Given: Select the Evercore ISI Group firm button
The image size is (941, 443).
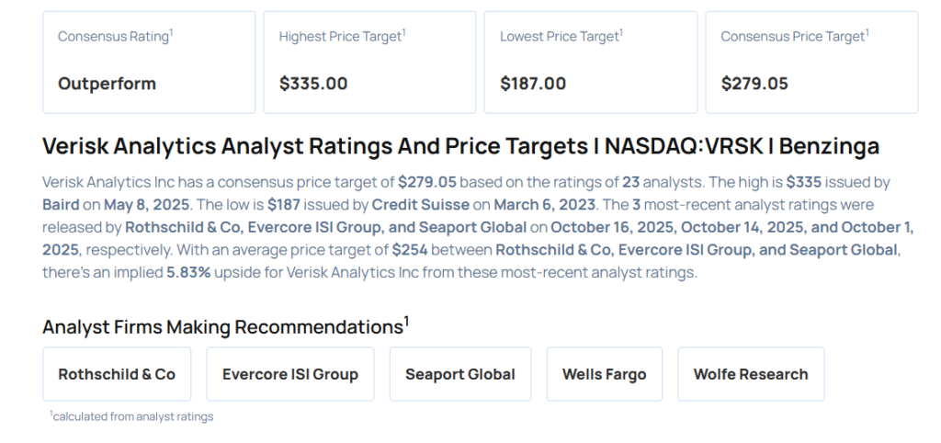Looking at the screenshot, I should pyautogui.click(x=289, y=374).
